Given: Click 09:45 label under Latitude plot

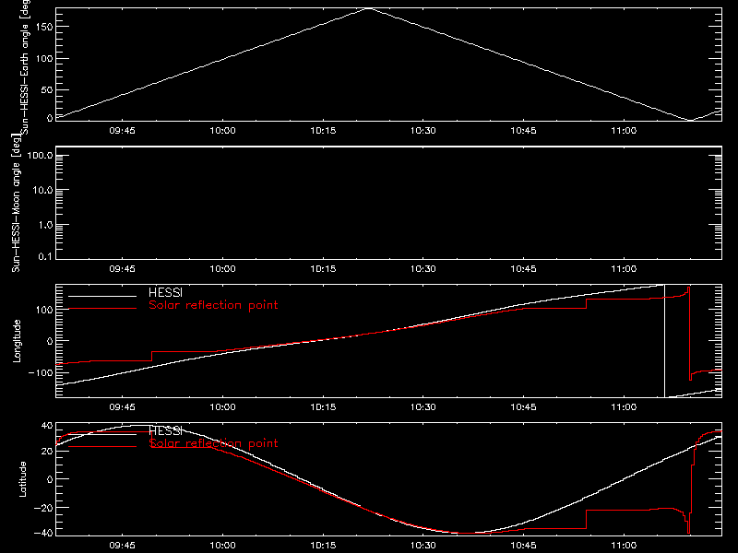Looking at the screenshot, I should (x=122, y=545).
